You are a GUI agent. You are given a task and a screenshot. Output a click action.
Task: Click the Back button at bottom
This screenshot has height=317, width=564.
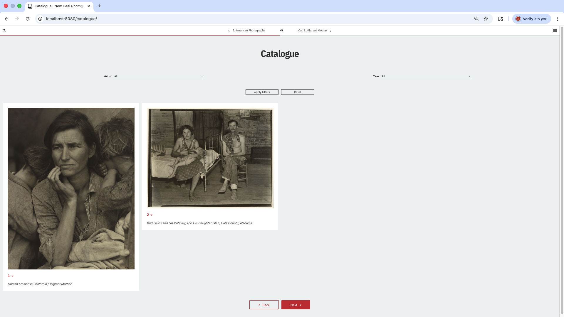[x=264, y=305]
